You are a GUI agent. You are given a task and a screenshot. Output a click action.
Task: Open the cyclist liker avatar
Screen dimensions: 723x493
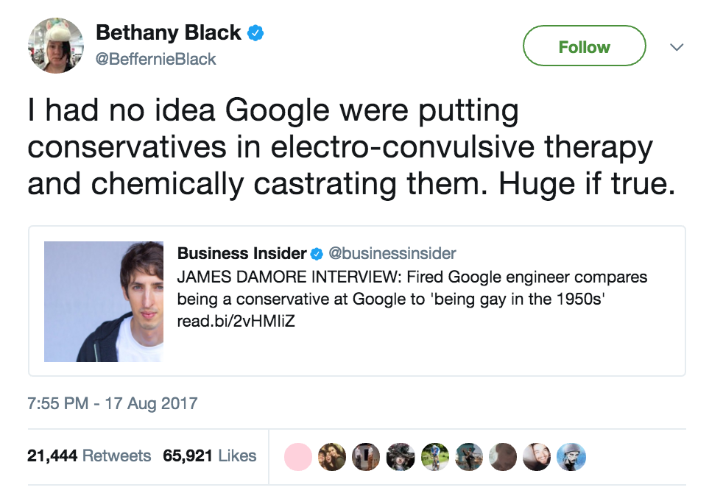point(434,456)
